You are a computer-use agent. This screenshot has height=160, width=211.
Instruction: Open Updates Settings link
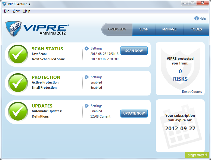tap(97, 106)
